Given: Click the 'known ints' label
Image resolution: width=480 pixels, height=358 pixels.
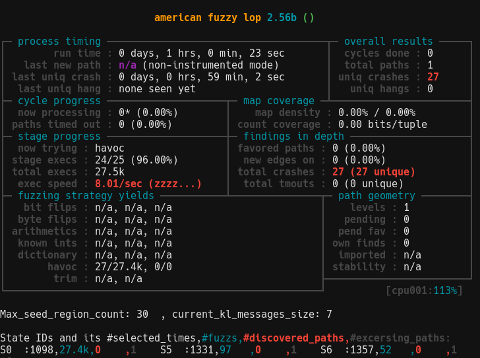Looking at the screenshot, I should click(47, 243).
